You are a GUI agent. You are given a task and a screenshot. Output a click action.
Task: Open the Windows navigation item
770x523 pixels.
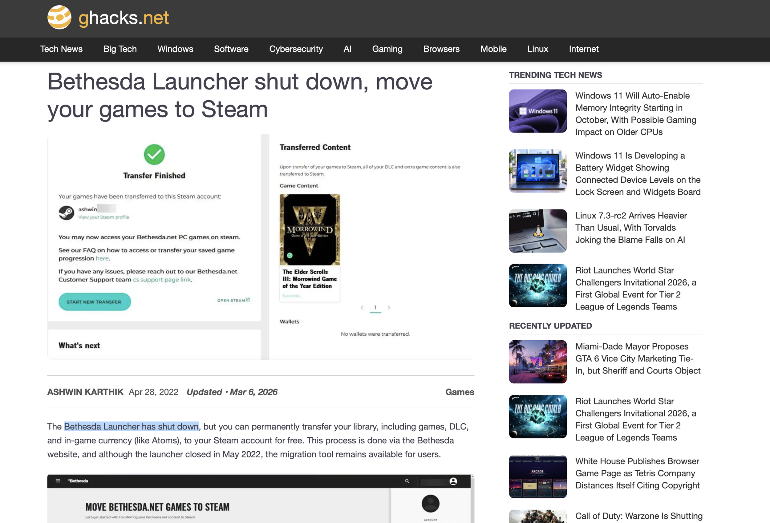pos(175,49)
